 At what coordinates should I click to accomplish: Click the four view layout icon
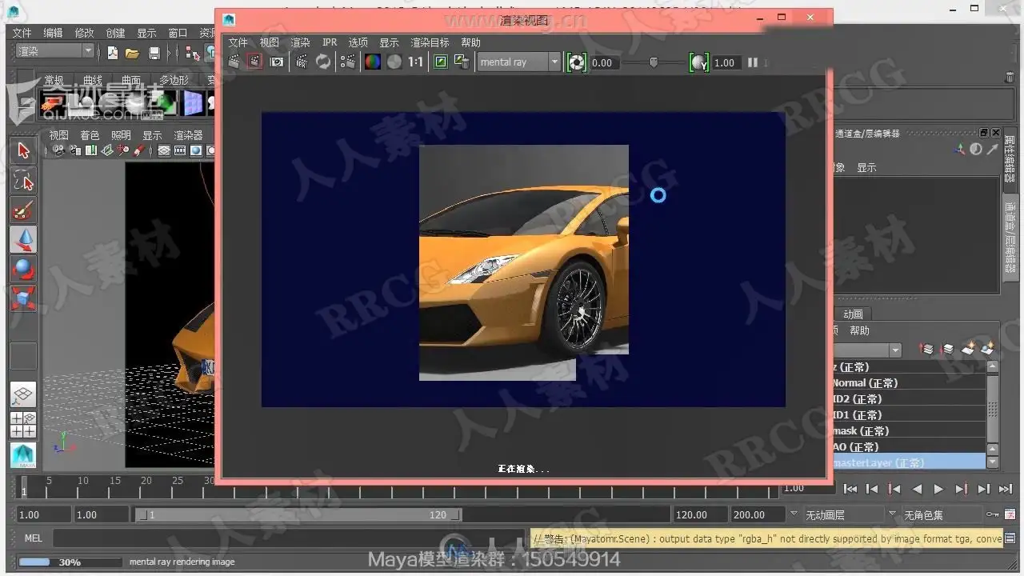23,425
